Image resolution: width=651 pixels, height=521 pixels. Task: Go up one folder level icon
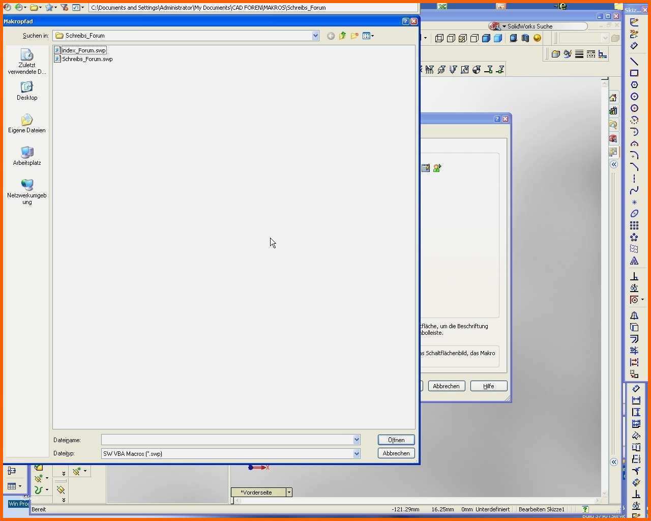coord(342,36)
